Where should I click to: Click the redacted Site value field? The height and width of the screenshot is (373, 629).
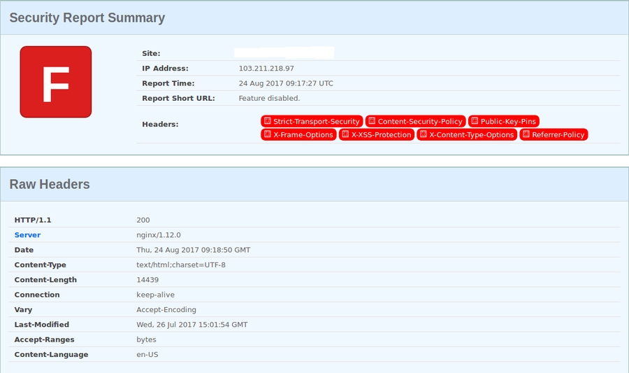(284, 52)
